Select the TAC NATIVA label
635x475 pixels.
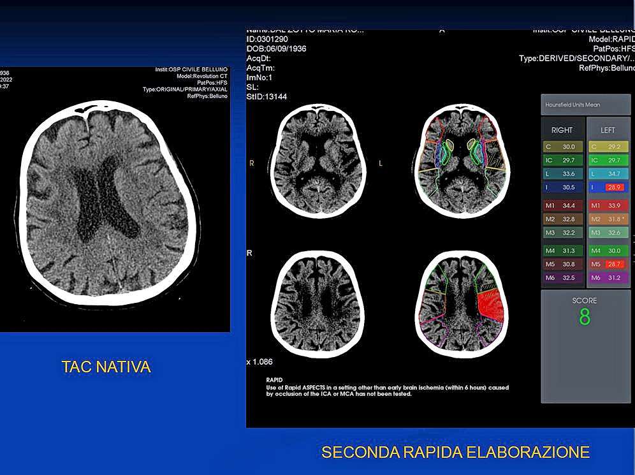point(106,367)
